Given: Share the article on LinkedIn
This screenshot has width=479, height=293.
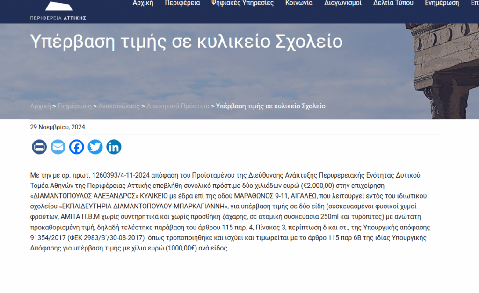Looking at the screenshot, I should (114, 147).
